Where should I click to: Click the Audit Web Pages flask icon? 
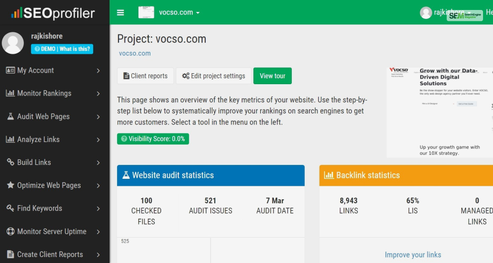coord(10,116)
